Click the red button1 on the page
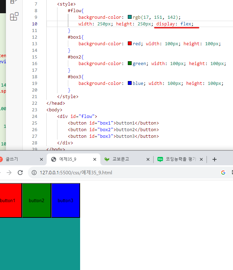The image size is (233, 270). (11, 200)
